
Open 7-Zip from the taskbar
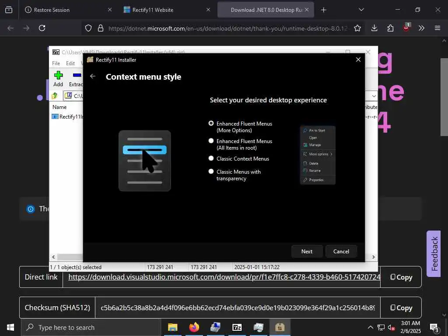coord(237,327)
